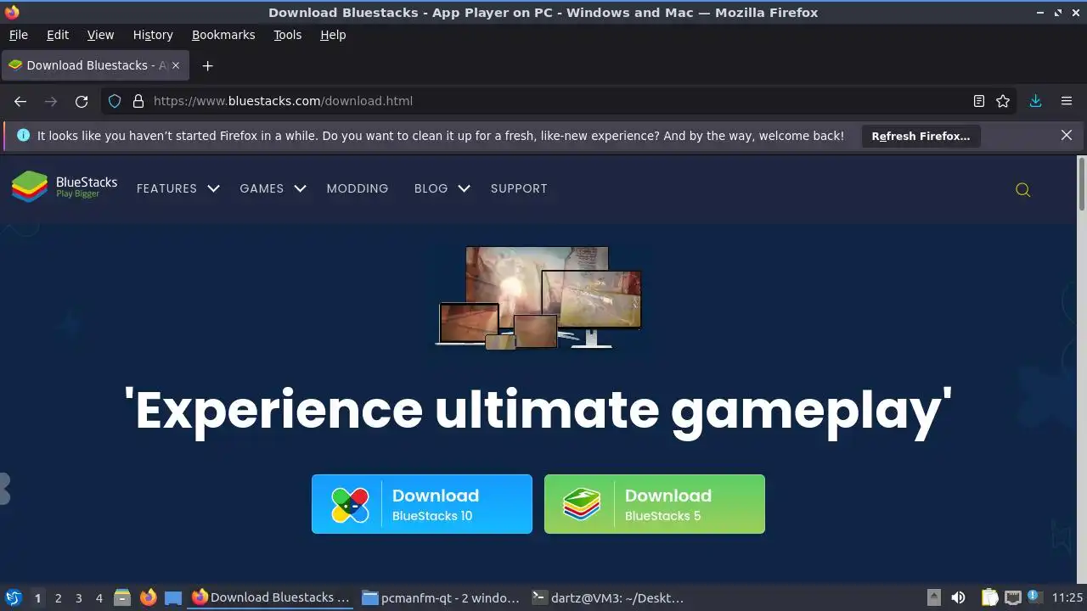Open the volume speaker icon in the tray

click(x=958, y=597)
